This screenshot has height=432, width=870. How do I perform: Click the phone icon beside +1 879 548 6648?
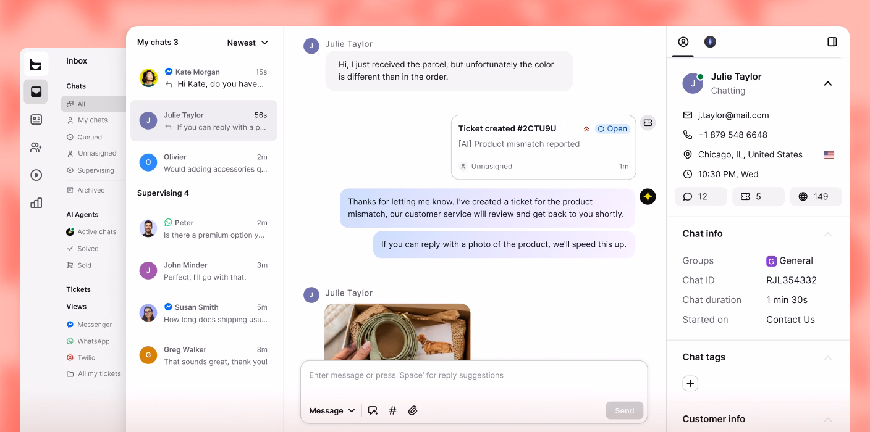click(x=688, y=135)
